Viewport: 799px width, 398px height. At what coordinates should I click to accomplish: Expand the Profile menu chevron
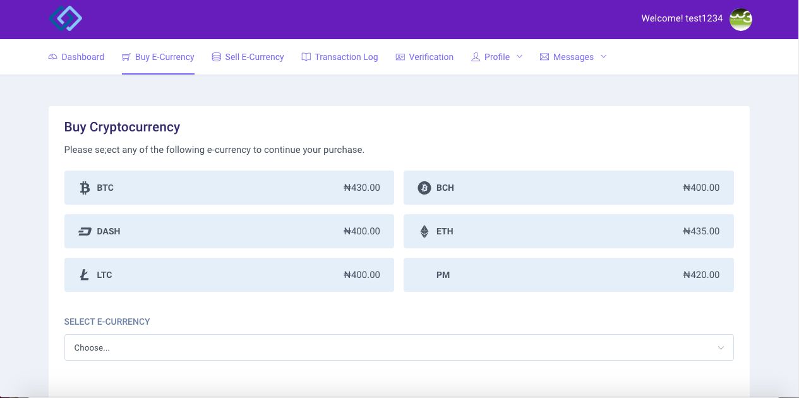[x=519, y=57]
